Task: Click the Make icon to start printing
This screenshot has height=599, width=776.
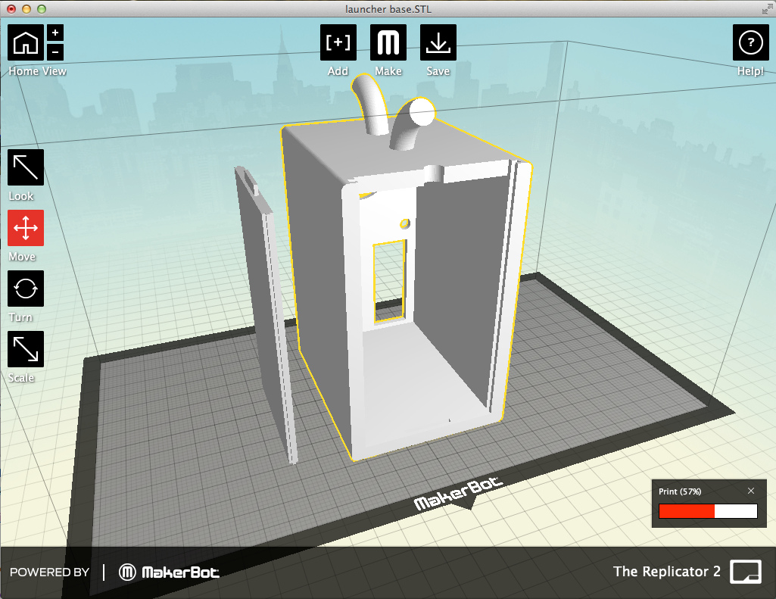Action: pos(388,43)
